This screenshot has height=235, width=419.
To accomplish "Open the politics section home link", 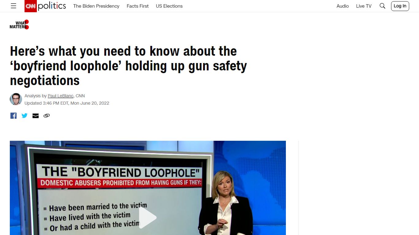I will [52, 6].
